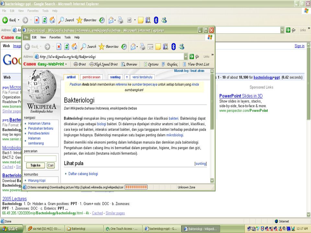Click printer icon in Wikipedia window's standard toolbar
This screenshot has width=311, height=233.
coord(143,47)
